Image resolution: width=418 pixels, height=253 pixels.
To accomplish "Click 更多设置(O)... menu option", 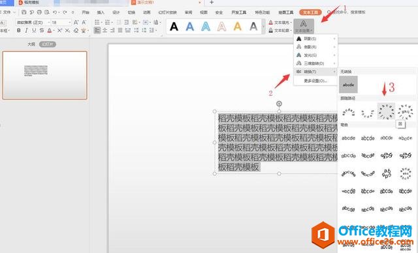I will click(x=315, y=81).
